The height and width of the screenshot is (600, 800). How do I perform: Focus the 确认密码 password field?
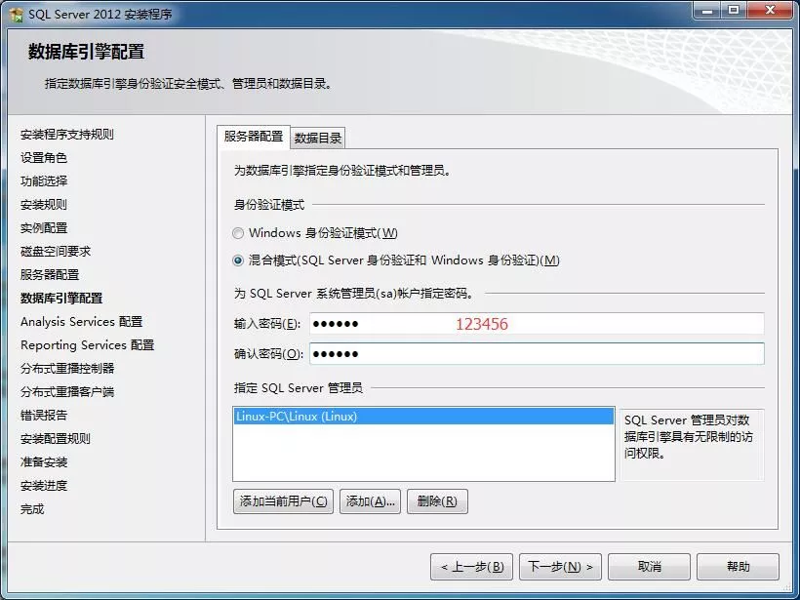pyautogui.click(x=537, y=353)
